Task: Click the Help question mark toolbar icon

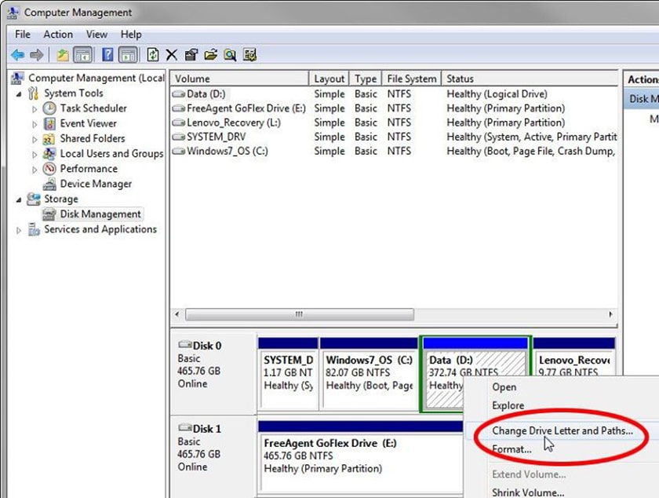Action: (107, 54)
